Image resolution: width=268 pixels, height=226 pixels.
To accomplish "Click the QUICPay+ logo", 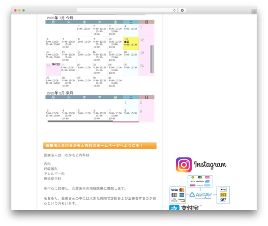I will point(223,200).
